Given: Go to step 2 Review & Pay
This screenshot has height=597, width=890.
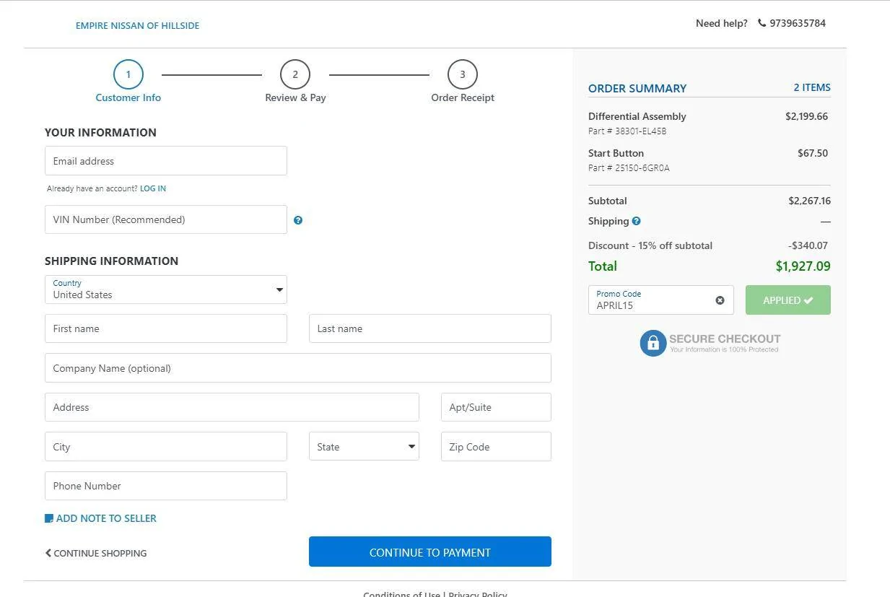Looking at the screenshot, I should pos(295,82).
